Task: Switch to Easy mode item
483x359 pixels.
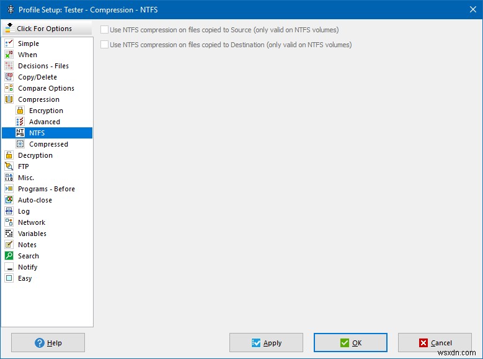Action: [25, 278]
